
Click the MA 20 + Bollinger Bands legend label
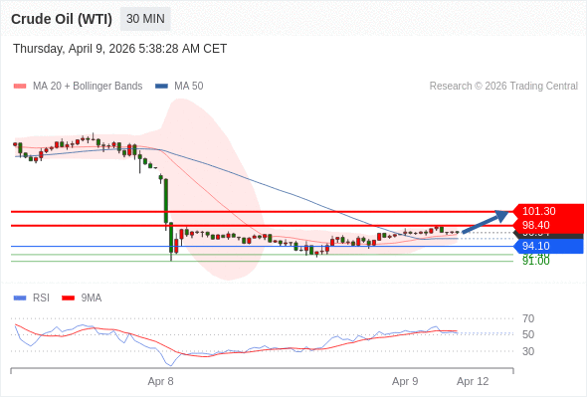[x=88, y=87]
